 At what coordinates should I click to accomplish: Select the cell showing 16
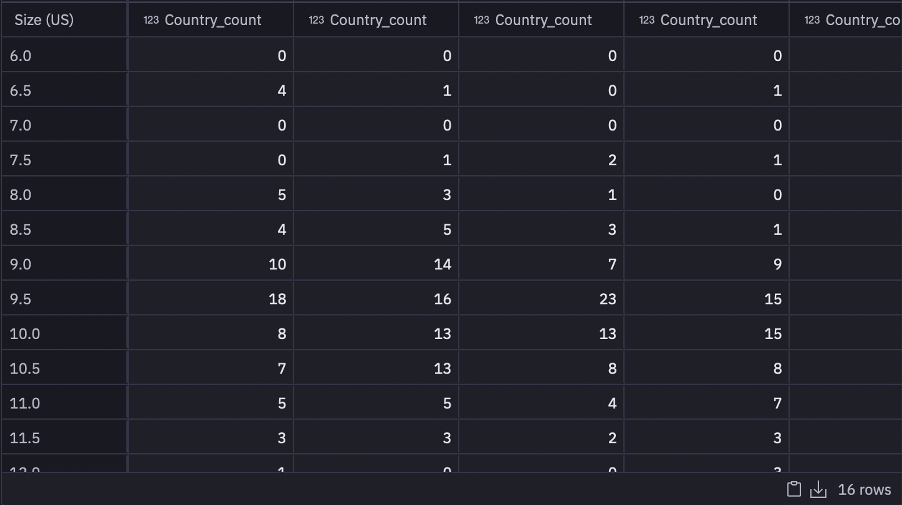[442, 299]
